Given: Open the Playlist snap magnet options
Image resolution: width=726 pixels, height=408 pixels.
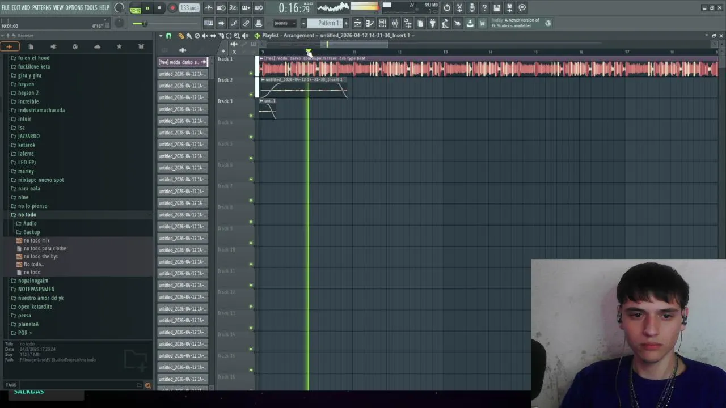Looking at the screenshot, I should click(x=168, y=35).
